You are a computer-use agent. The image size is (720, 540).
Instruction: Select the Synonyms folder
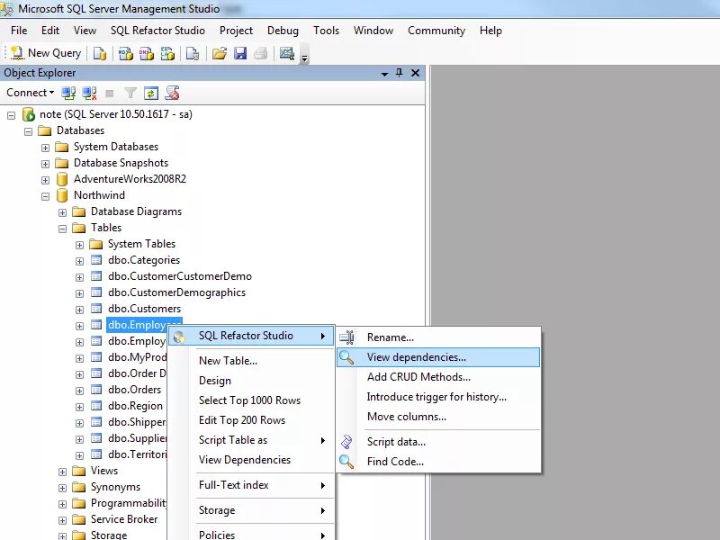[x=115, y=487]
